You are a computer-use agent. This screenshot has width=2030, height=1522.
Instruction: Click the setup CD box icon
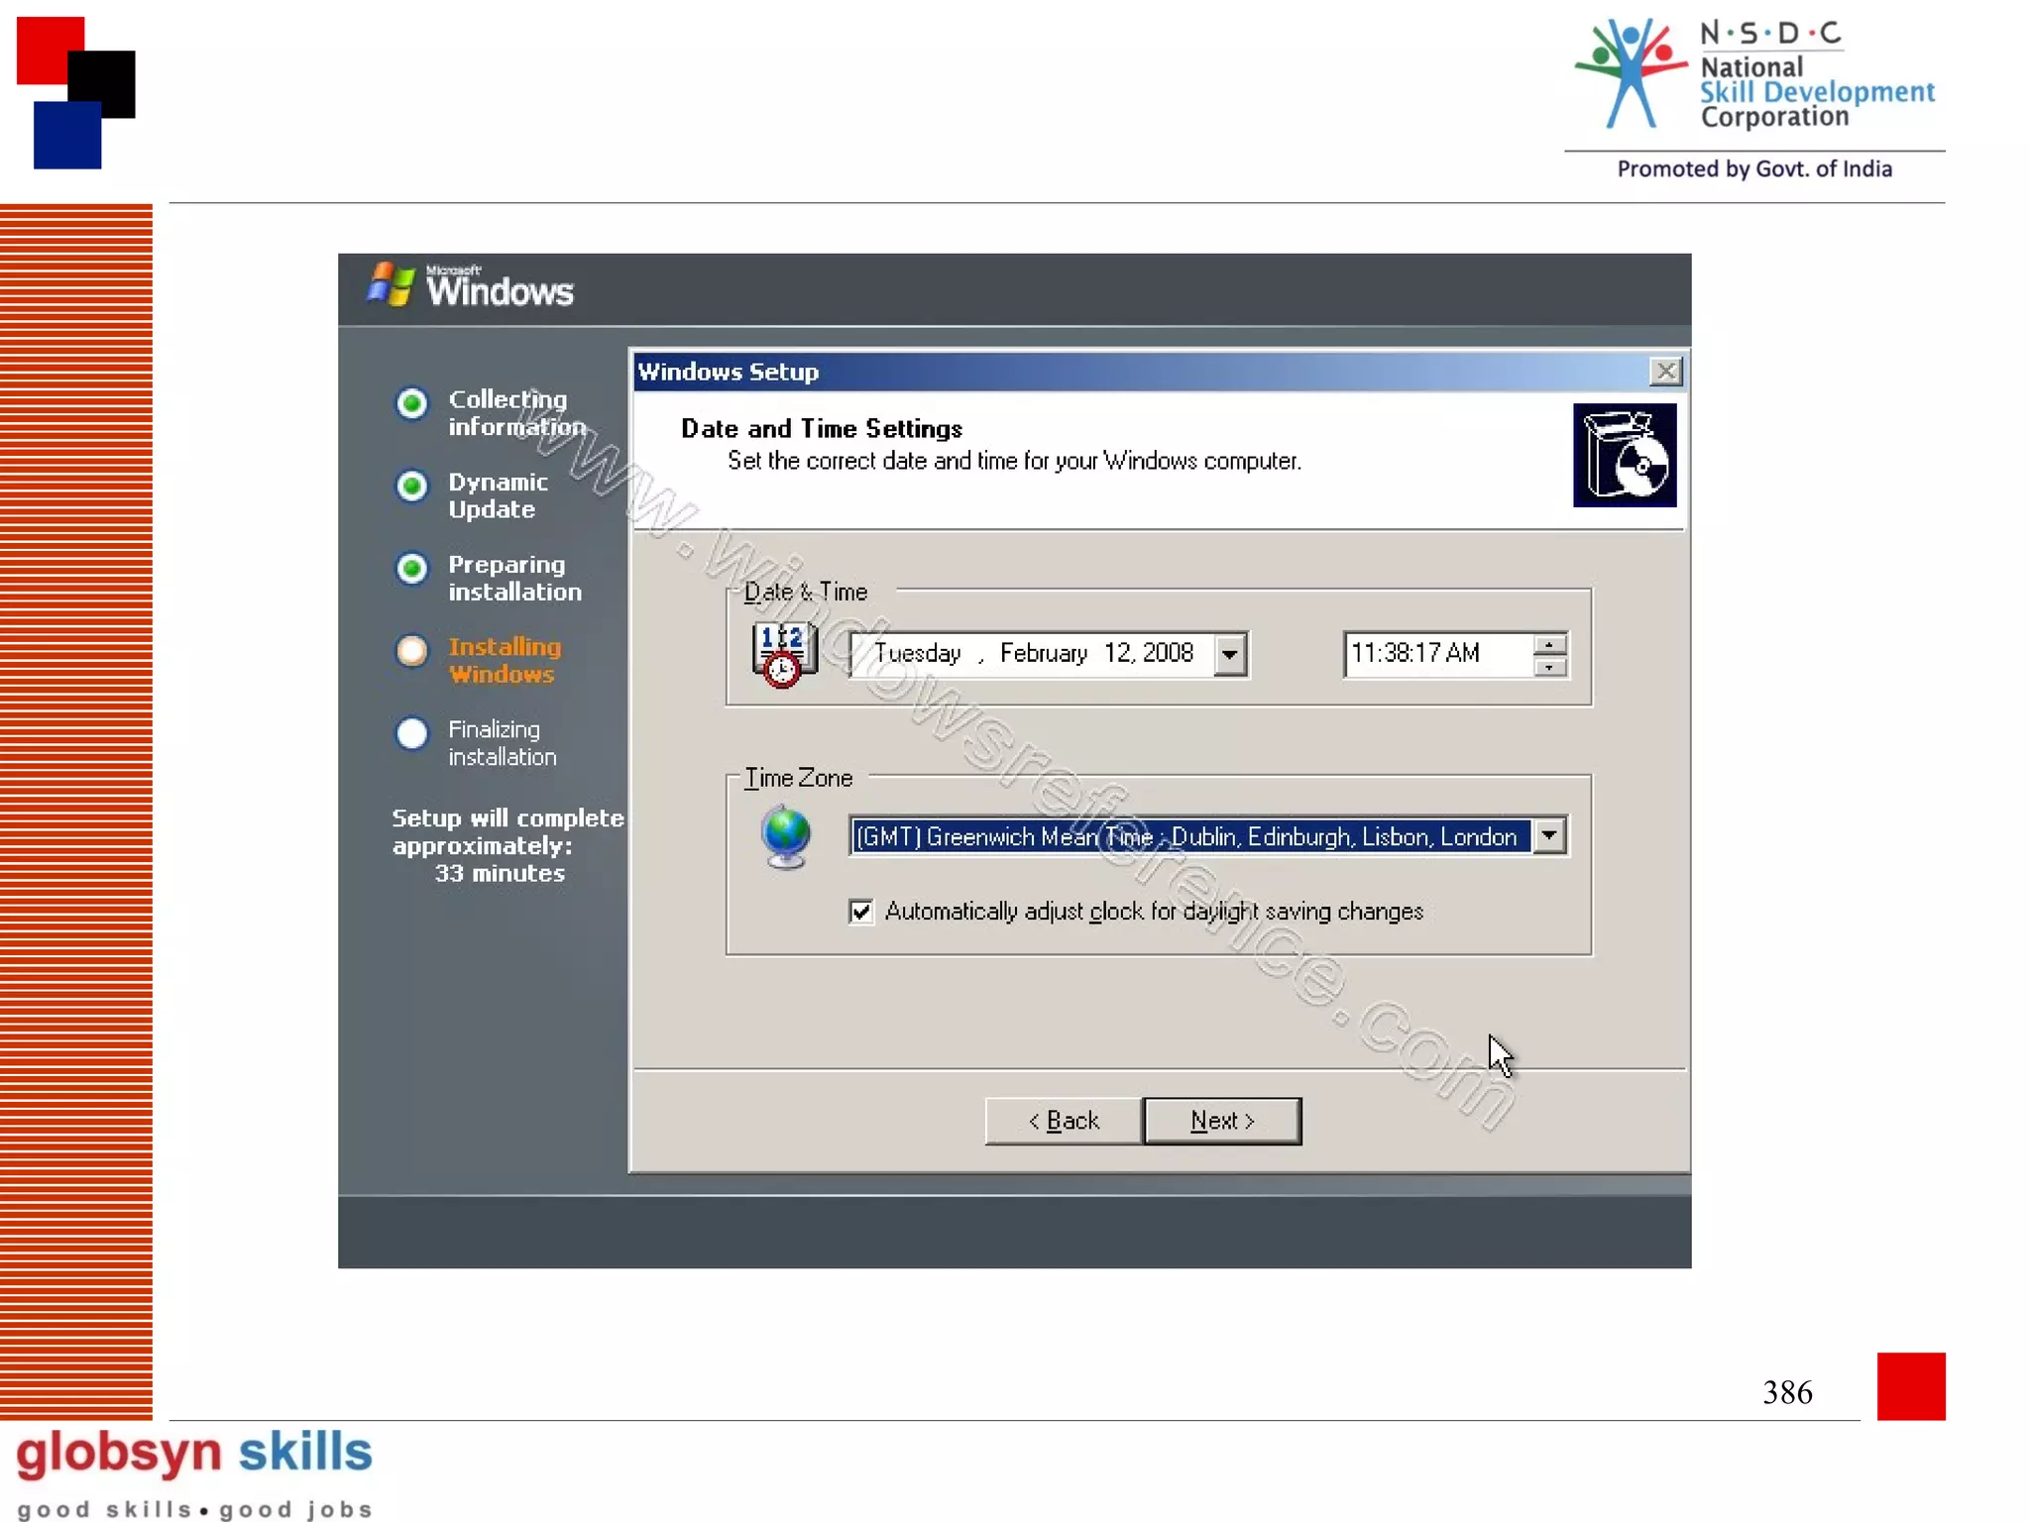[x=1624, y=455]
